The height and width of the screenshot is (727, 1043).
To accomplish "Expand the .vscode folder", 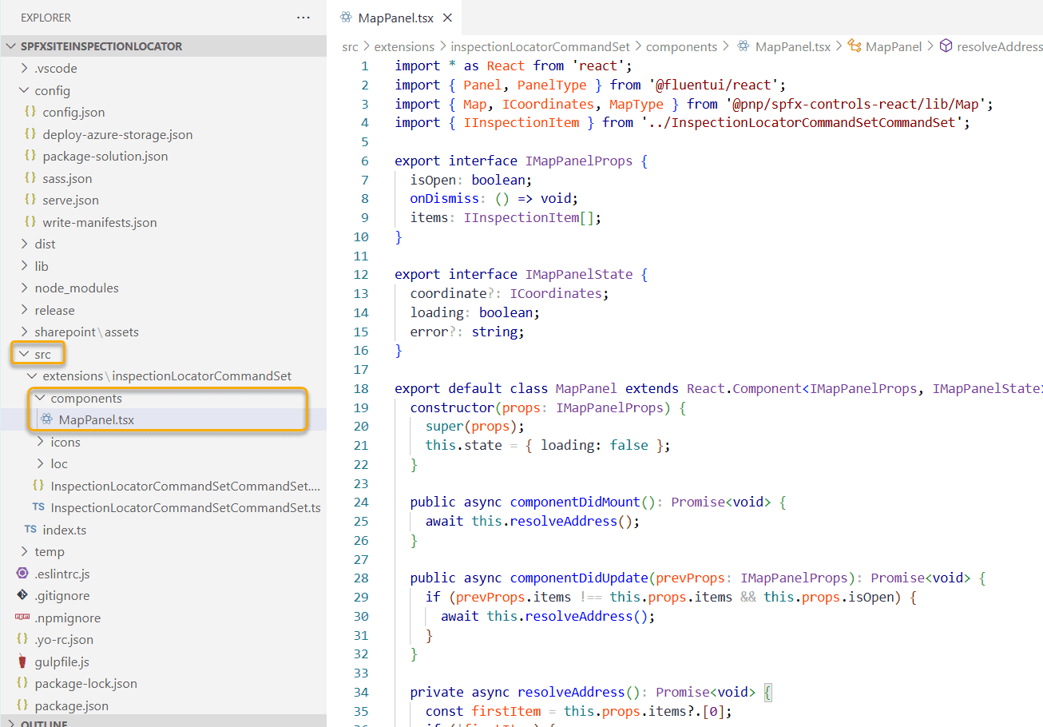I will coord(24,68).
